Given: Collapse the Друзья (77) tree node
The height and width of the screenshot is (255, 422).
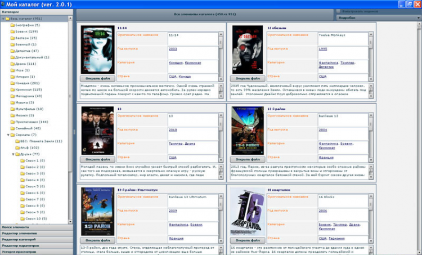Looking at the screenshot, I should coord(13,154).
